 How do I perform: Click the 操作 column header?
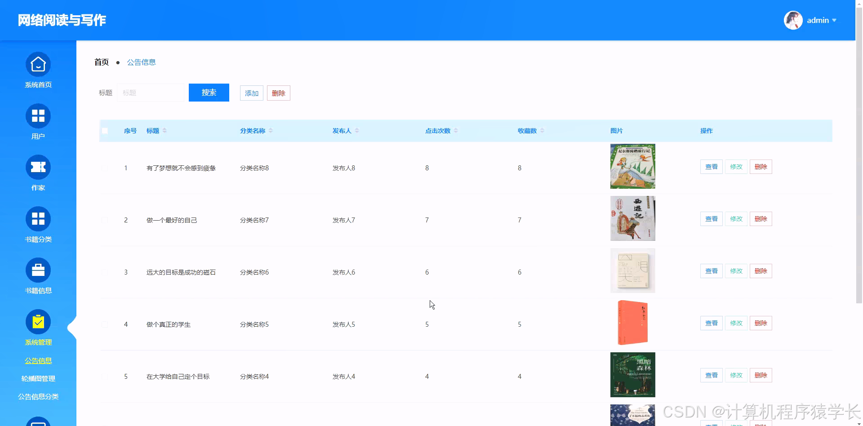[707, 131]
